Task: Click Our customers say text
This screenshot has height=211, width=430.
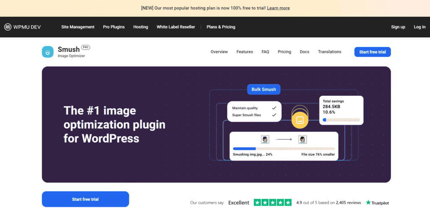Action: 207,203
